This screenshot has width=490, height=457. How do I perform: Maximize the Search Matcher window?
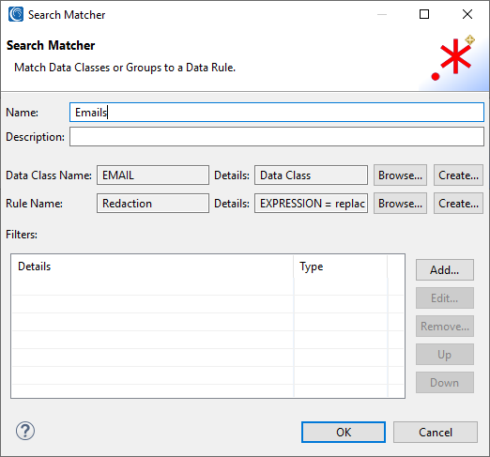tap(424, 14)
